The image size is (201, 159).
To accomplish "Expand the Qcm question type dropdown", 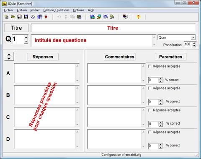I will (193, 37).
